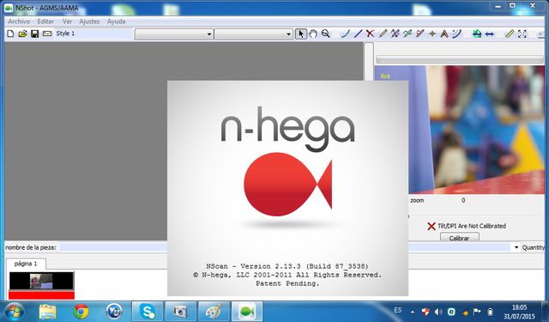
Task: Click the green rotate arrows icon
Action: 477,33
